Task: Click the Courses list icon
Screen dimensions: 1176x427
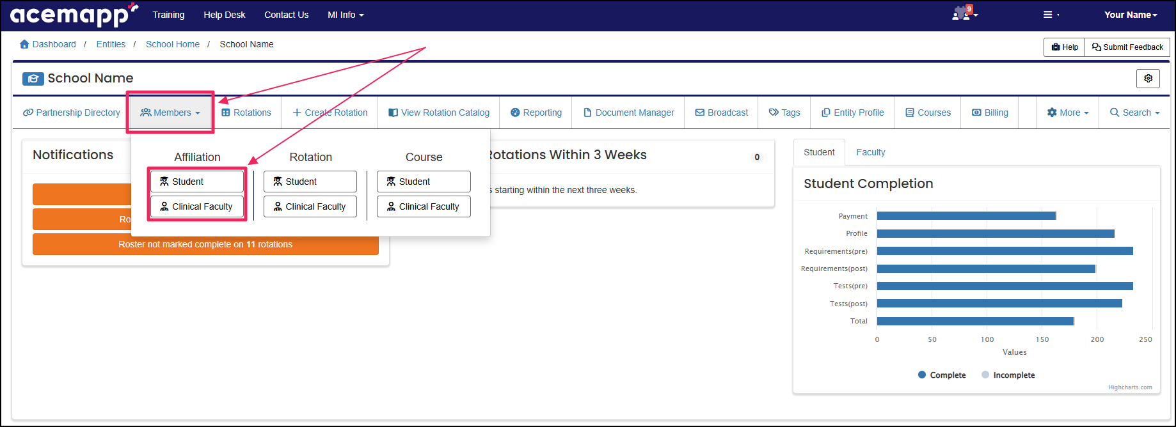Action: tap(910, 113)
